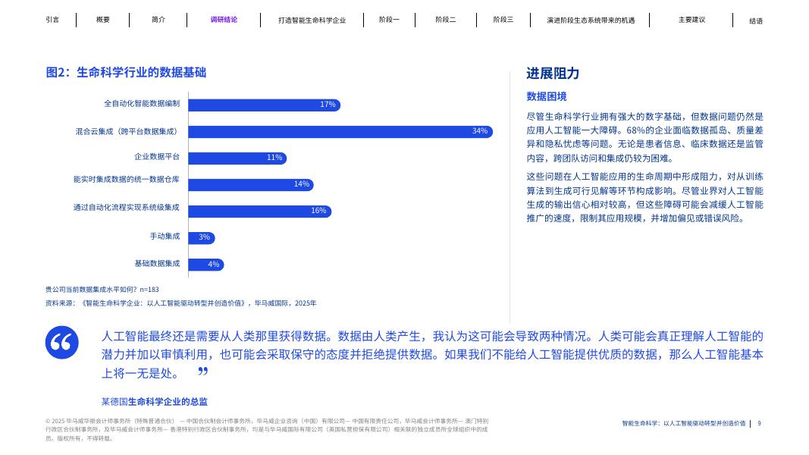Image resolution: width=809 pixels, height=455 pixels.
Task: Open the 主要建议 section
Action: [691, 20]
